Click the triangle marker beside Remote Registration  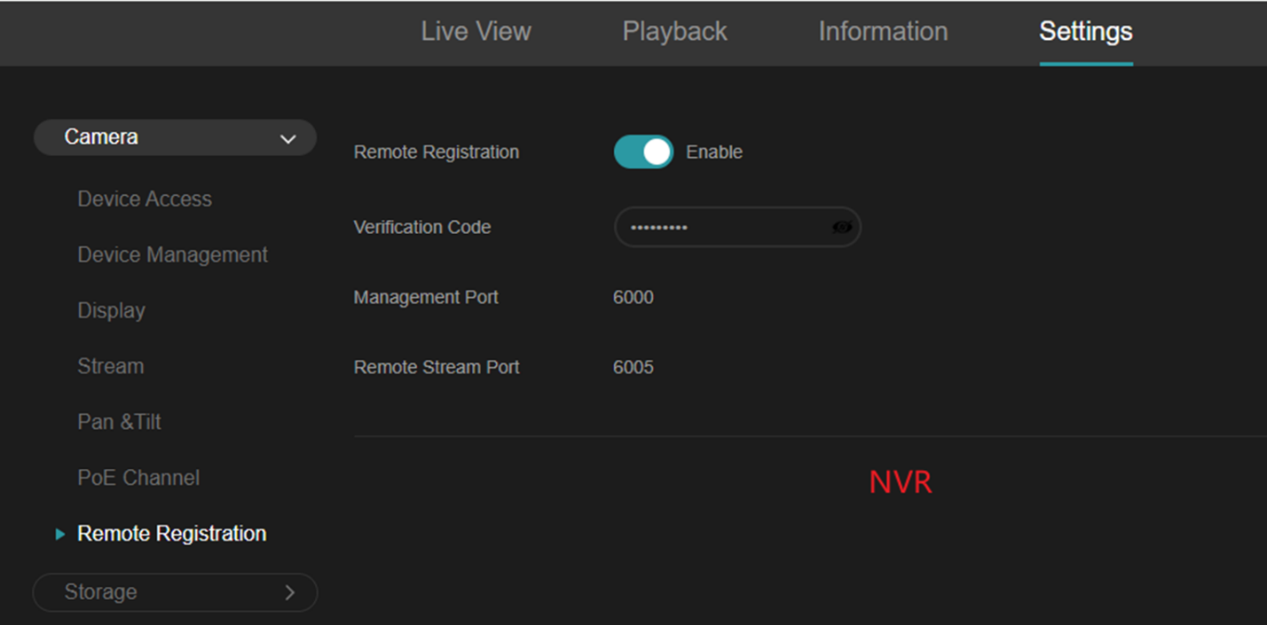[60, 535]
